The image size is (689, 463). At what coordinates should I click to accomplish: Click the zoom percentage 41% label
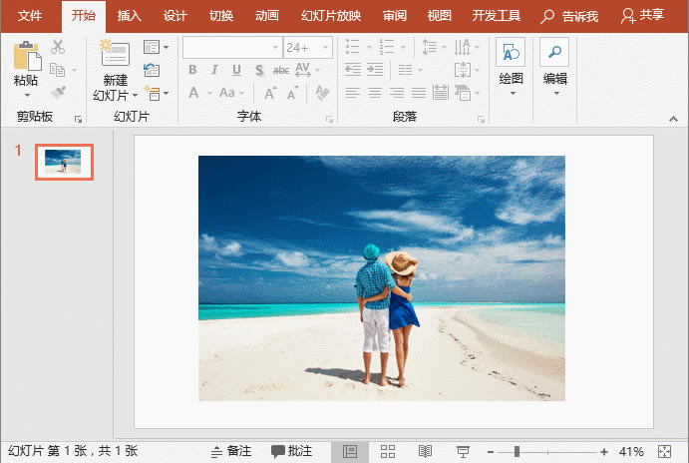pos(630,452)
